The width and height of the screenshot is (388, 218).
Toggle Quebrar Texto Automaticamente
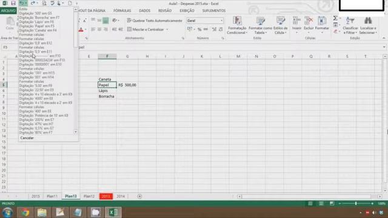155,21
